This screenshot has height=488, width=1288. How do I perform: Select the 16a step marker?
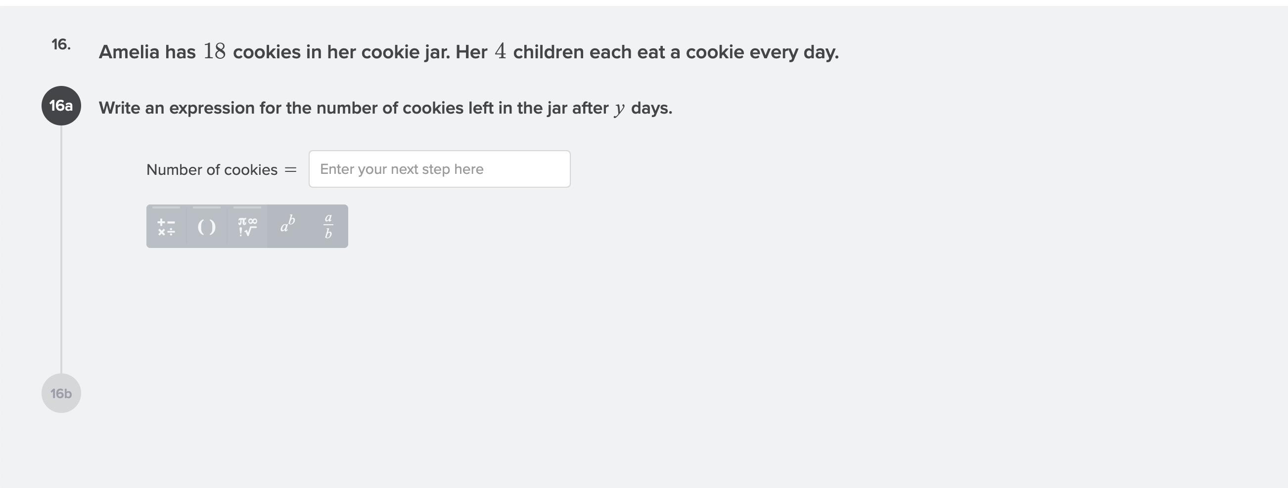61,106
